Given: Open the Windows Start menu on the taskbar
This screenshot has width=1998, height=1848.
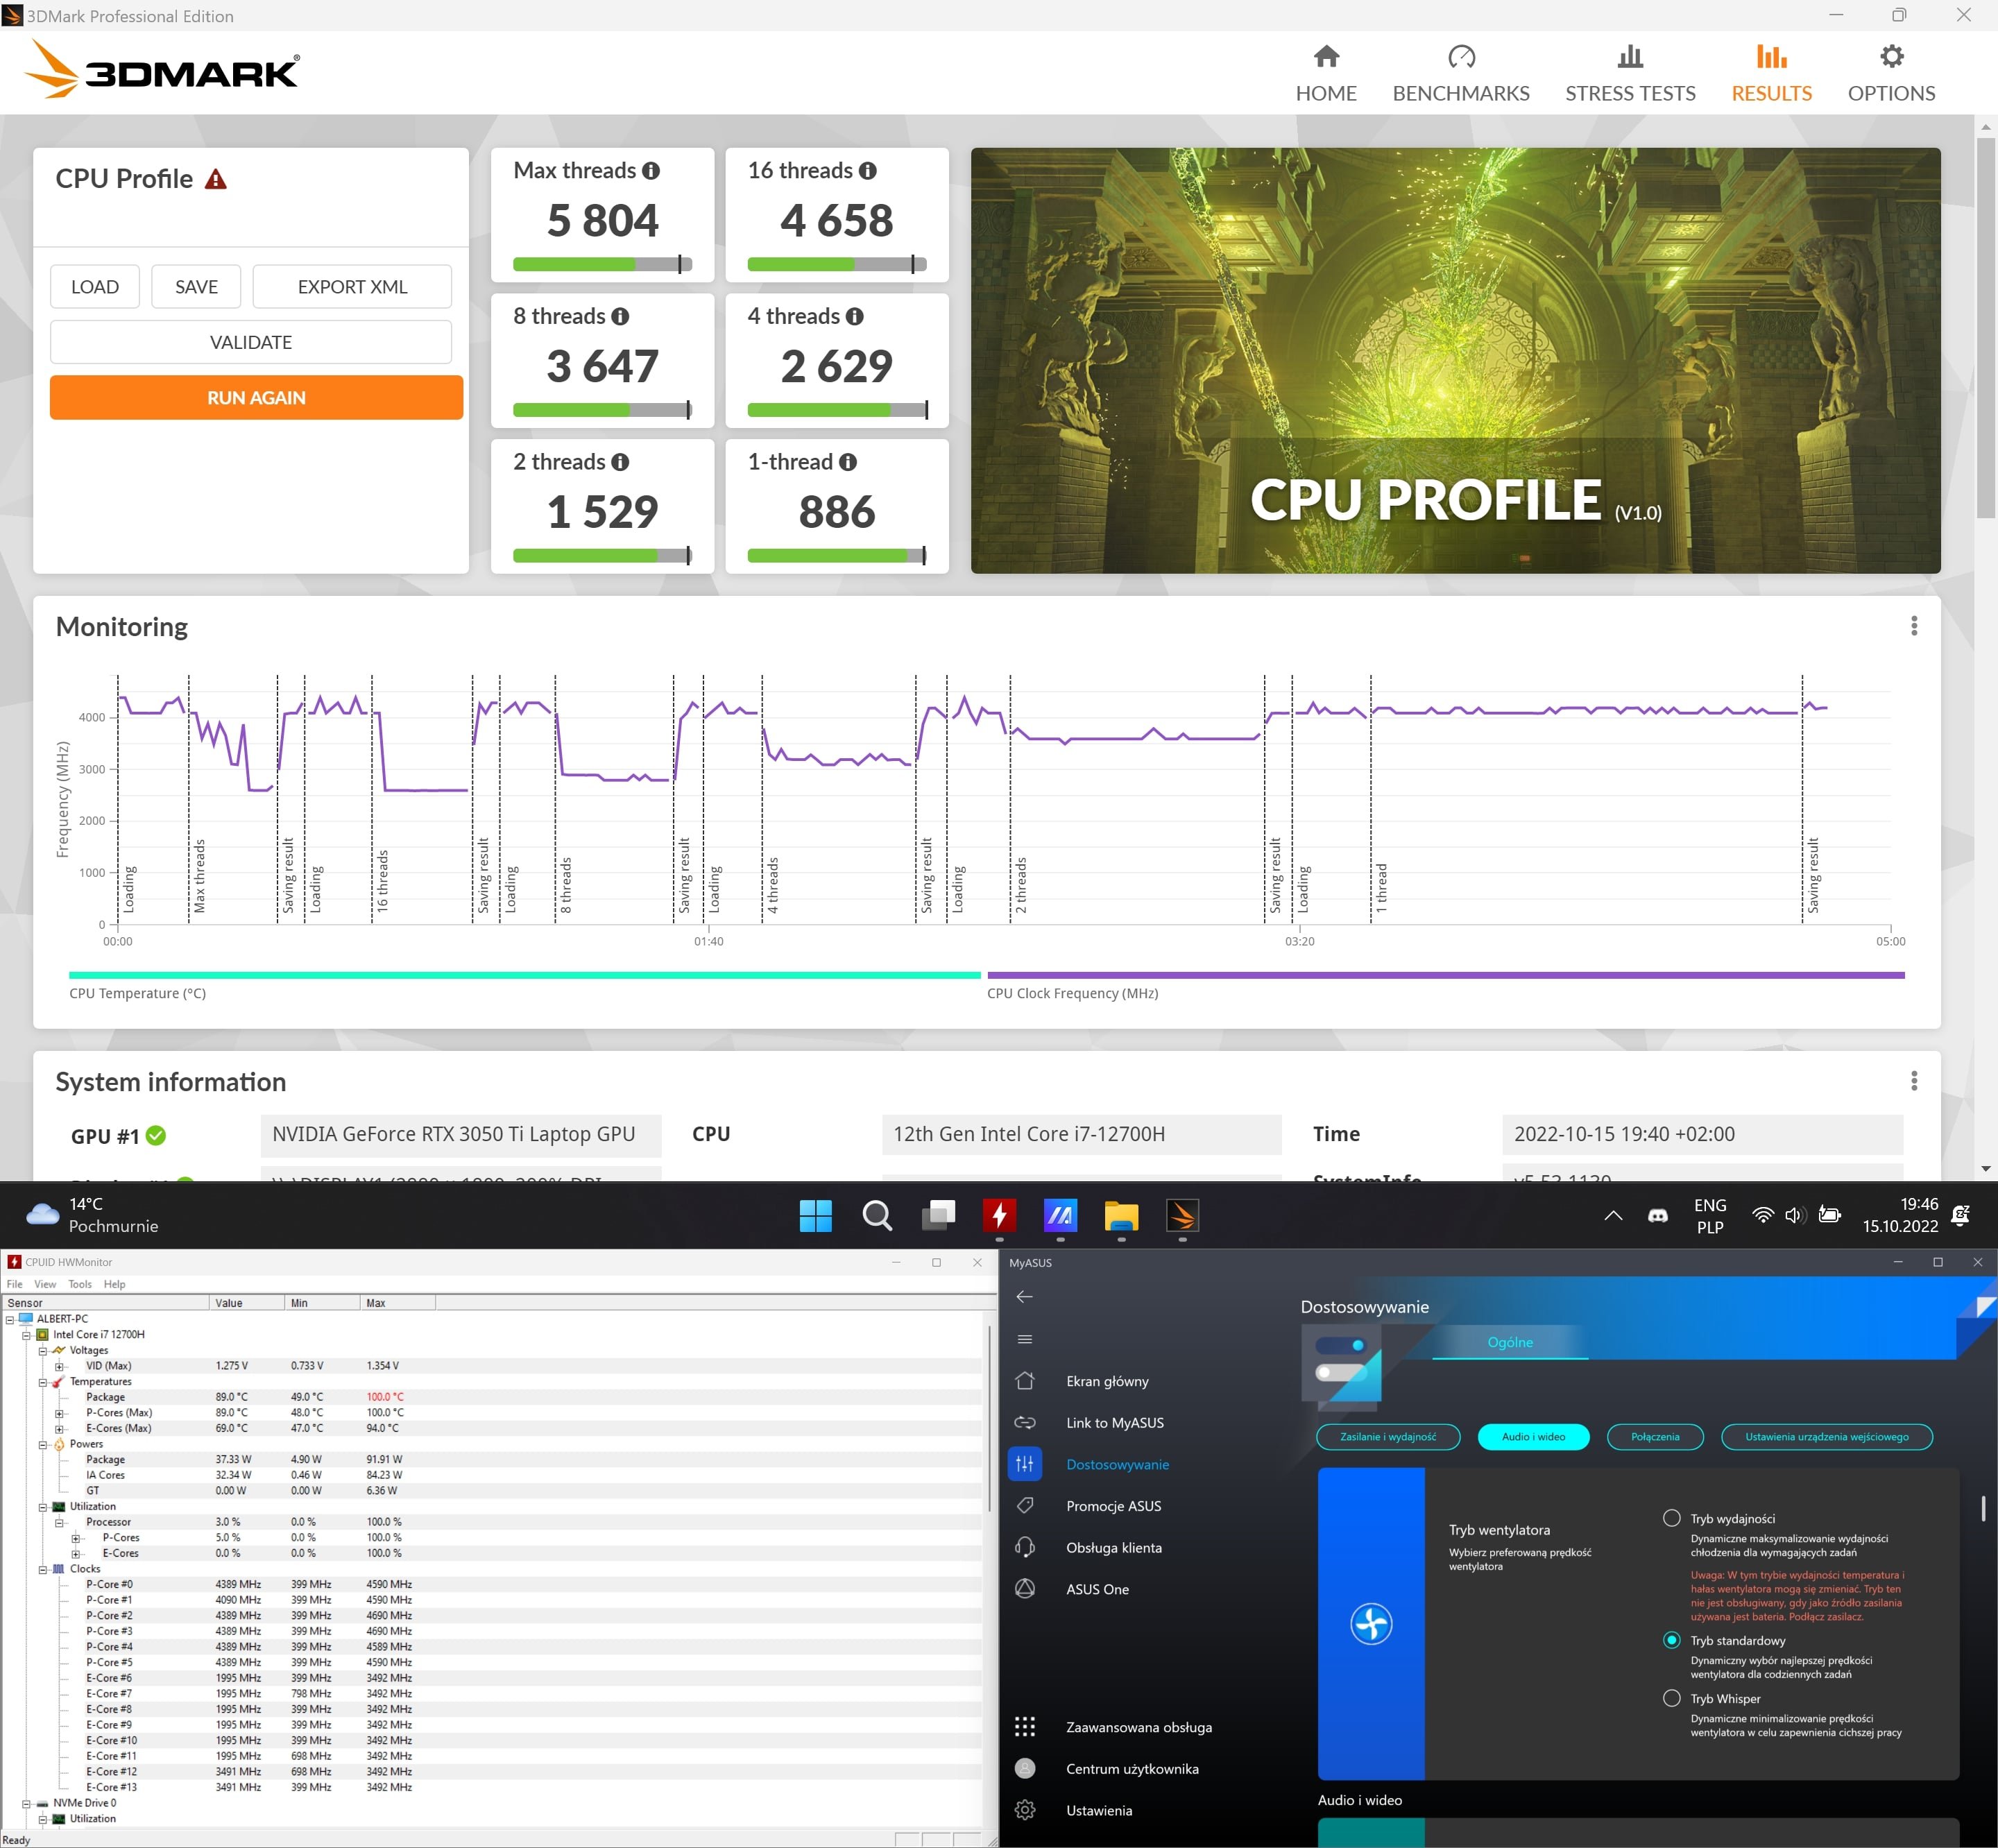Looking at the screenshot, I should point(815,1216).
